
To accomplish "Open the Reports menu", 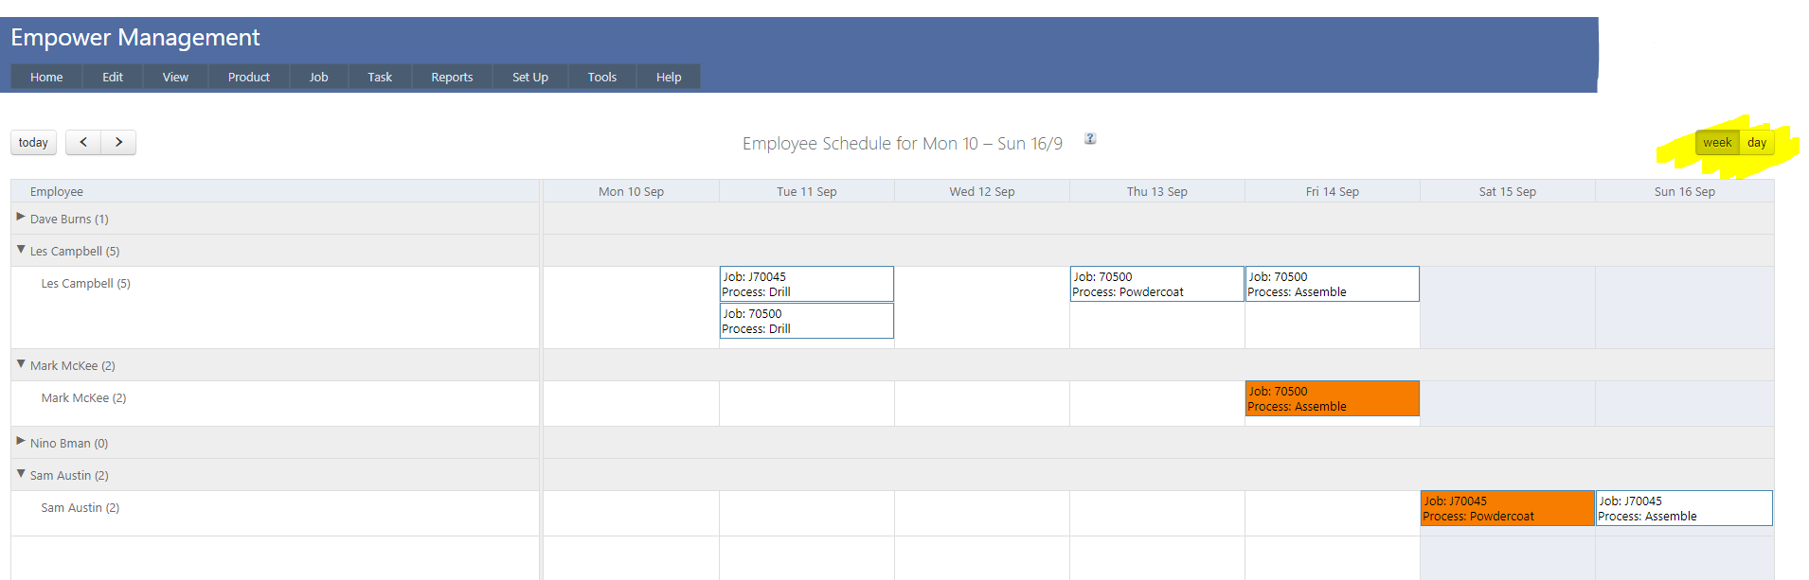I will 452,78.
